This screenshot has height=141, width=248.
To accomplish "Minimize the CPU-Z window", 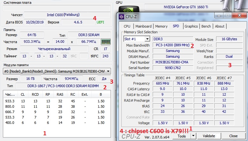I will coord(219,16).
